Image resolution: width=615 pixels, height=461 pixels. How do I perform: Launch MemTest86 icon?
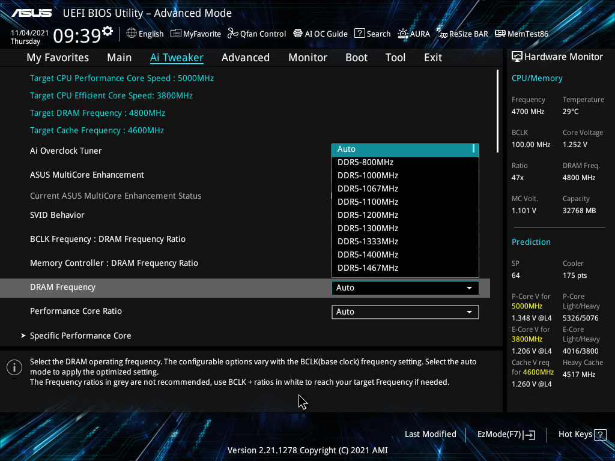500,34
